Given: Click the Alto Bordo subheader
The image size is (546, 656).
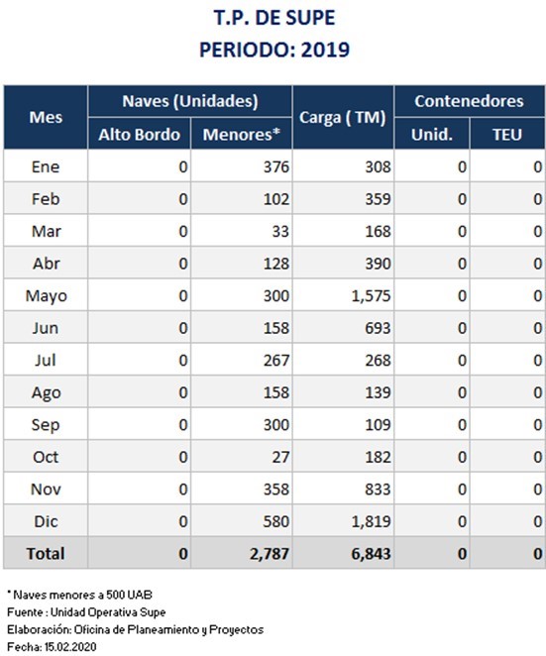Looking at the screenshot, I should (x=140, y=134).
